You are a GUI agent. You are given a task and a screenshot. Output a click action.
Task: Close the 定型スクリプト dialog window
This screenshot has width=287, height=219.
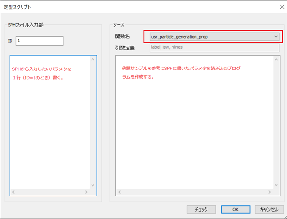(282, 7)
